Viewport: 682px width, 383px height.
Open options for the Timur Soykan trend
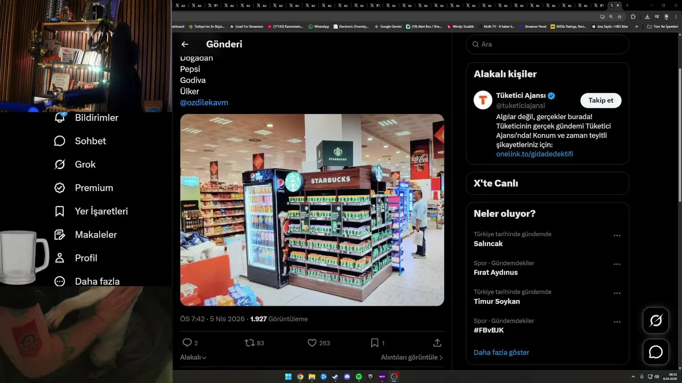point(617,293)
